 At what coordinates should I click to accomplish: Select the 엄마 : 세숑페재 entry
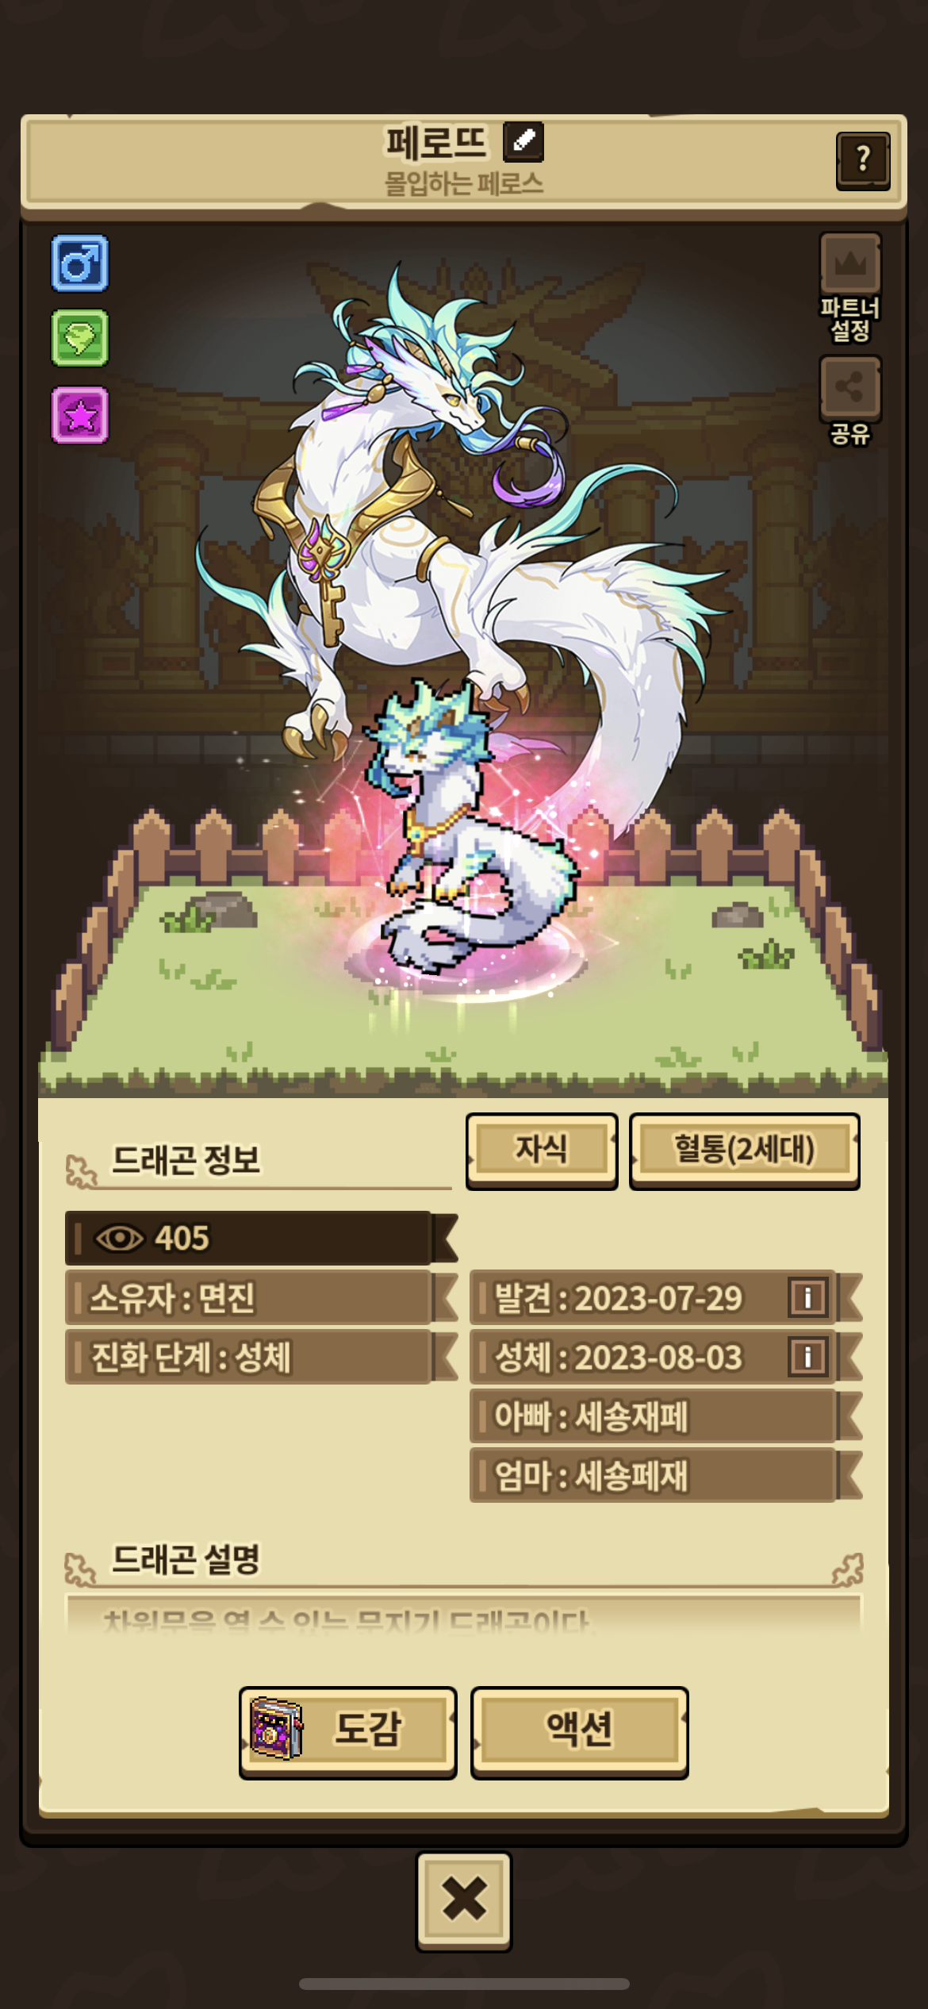(665, 1475)
